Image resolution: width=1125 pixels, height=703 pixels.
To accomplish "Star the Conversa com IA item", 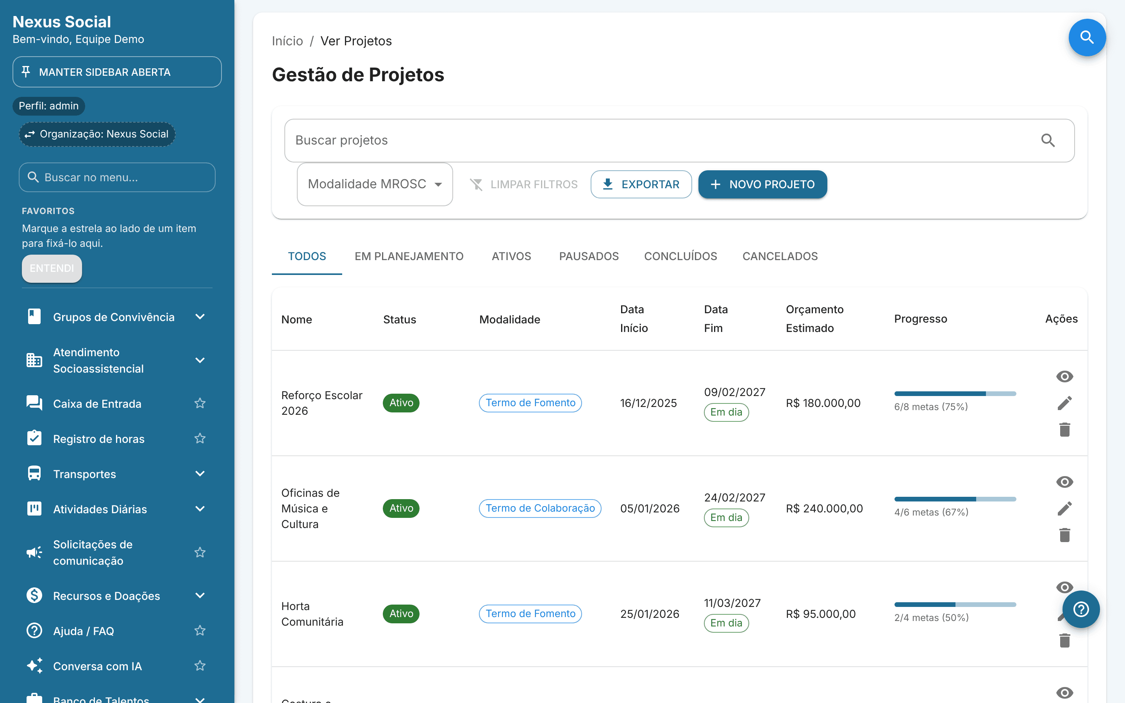I will point(200,666).
